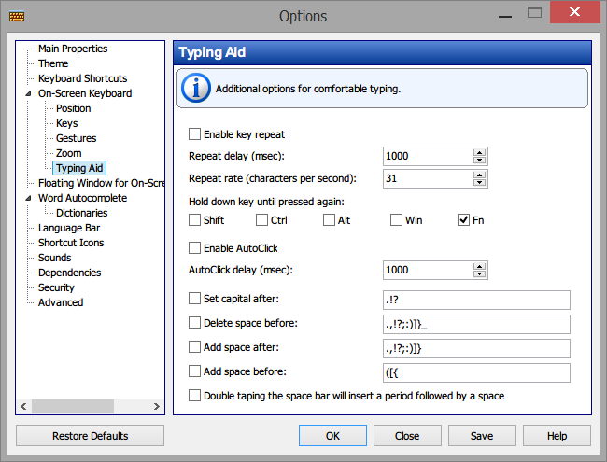Click the Set capital after text field
This screenshot has height=462, width=607.
click(x=476, y=300)
